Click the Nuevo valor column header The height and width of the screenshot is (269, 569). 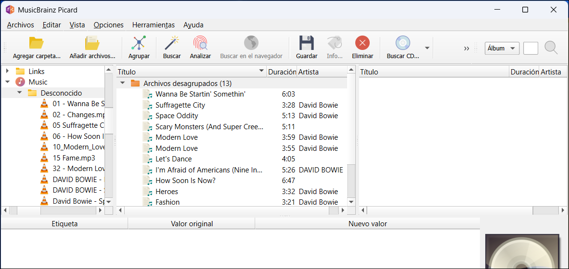coord(368,224)
